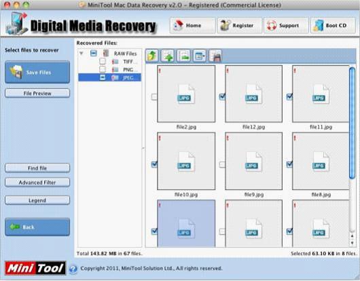Open the Advanced Filter dialog
The height and width of the screenshot is (281, 360).
(37, 183)
